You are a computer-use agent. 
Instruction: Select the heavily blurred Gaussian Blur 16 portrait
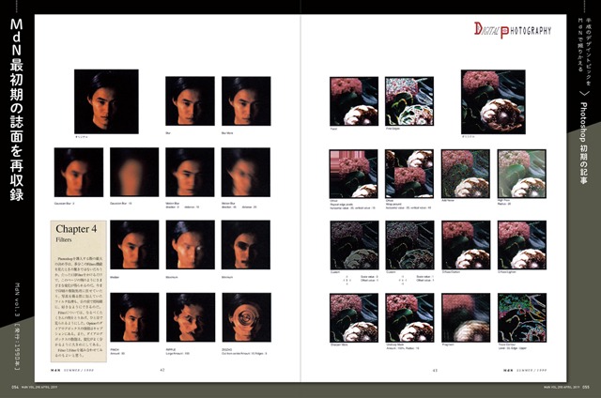(x=134, y=172)
